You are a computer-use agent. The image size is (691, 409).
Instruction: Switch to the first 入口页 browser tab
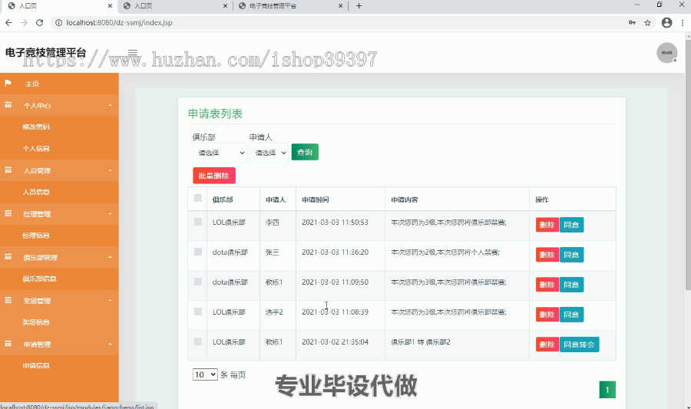pos(59,5)
